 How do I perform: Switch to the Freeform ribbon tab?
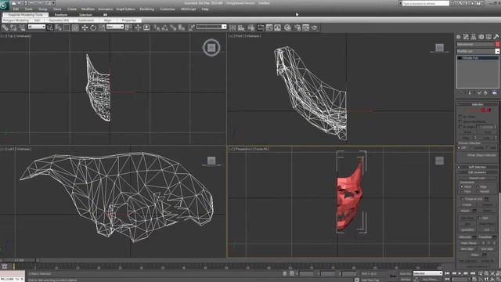click(61, 15)
